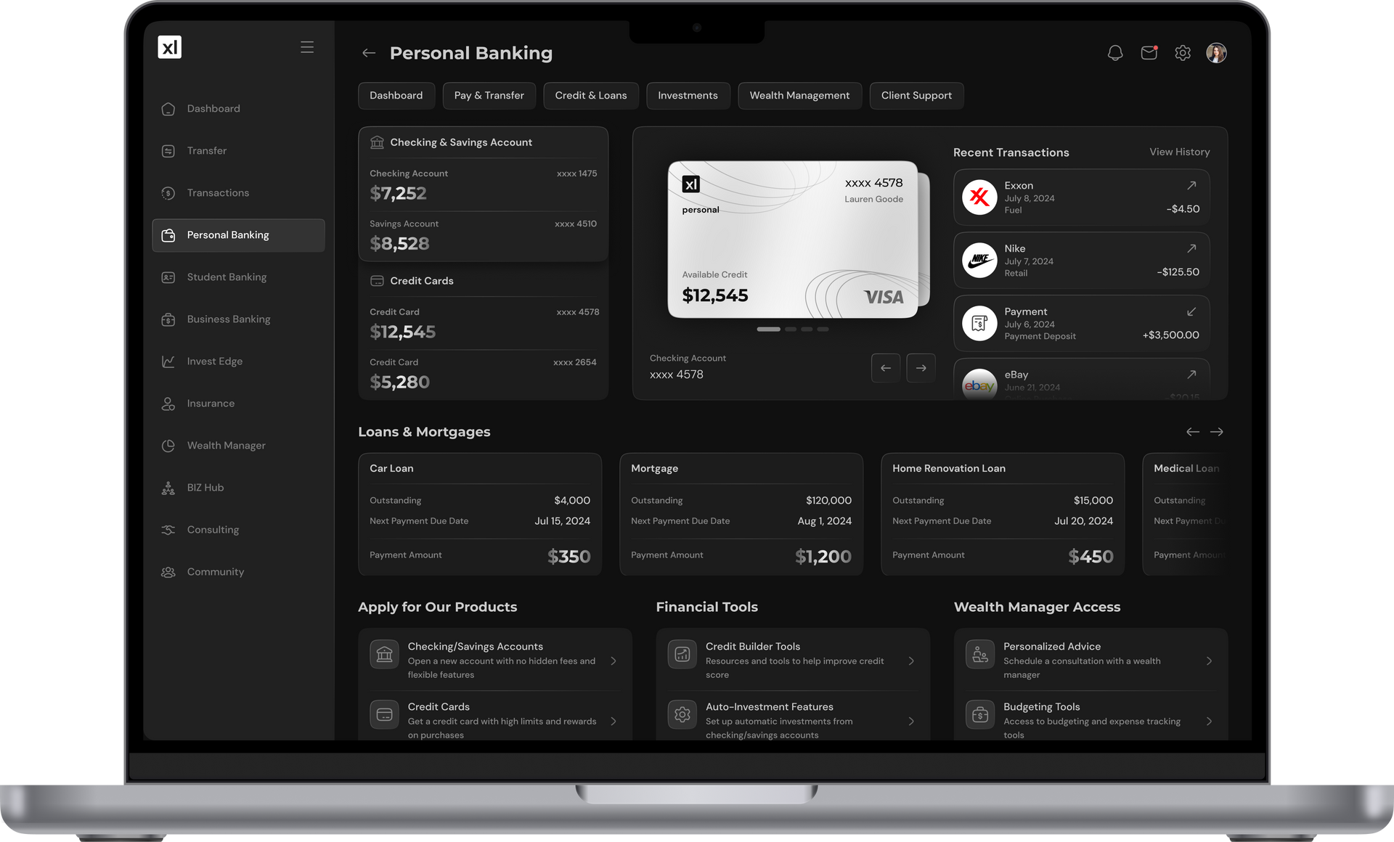
Task: Open Exxon transaction details arrow
Action: 1191,186
